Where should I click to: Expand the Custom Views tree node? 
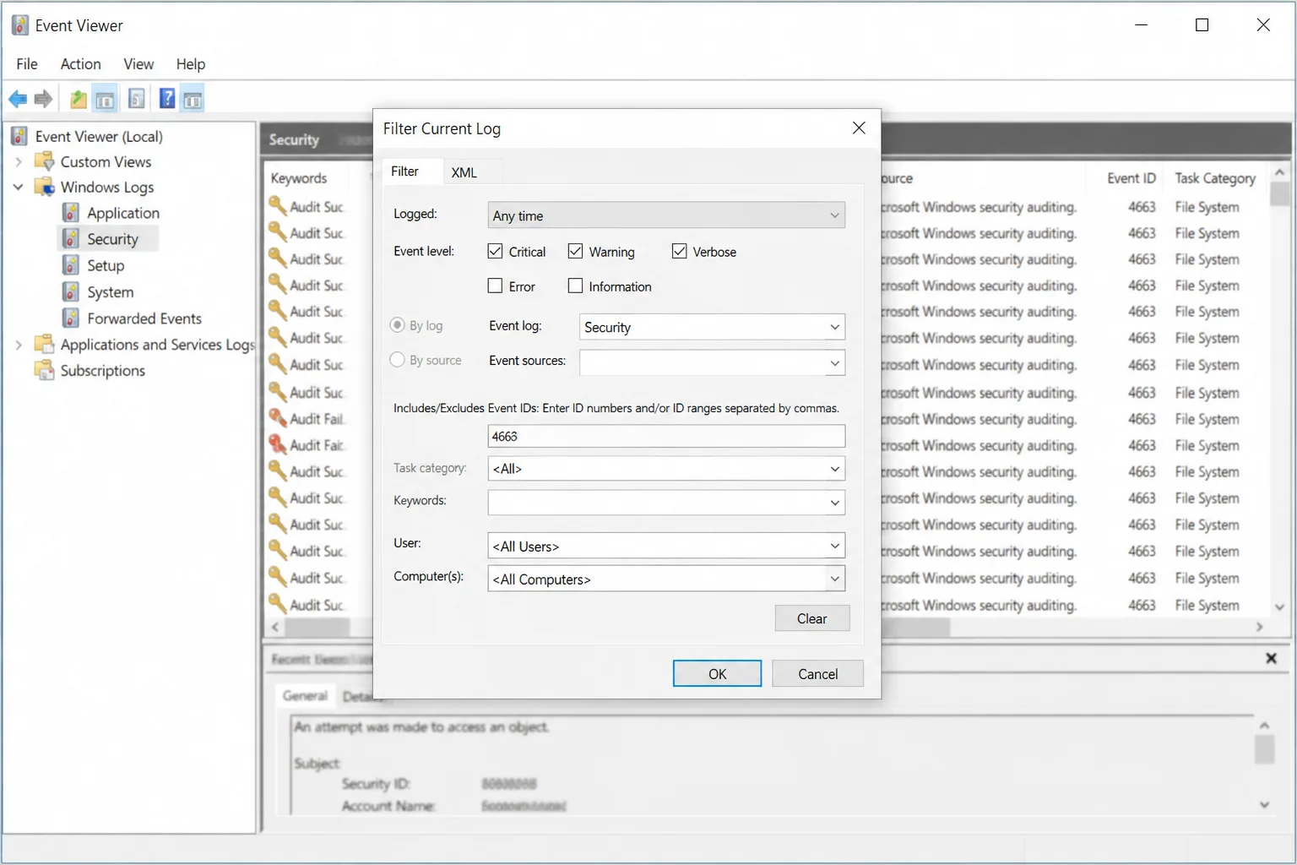click(x=19, y=161)
